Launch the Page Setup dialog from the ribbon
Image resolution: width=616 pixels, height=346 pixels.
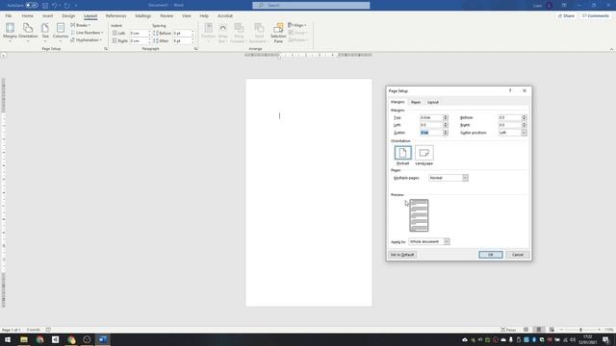tap(106, 49)
